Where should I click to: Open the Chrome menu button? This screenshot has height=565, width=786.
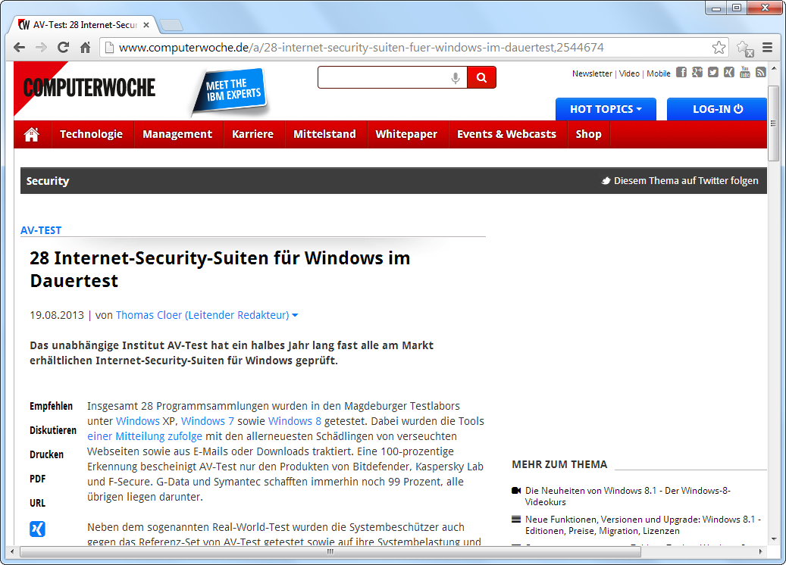click(x=768, y=48)
